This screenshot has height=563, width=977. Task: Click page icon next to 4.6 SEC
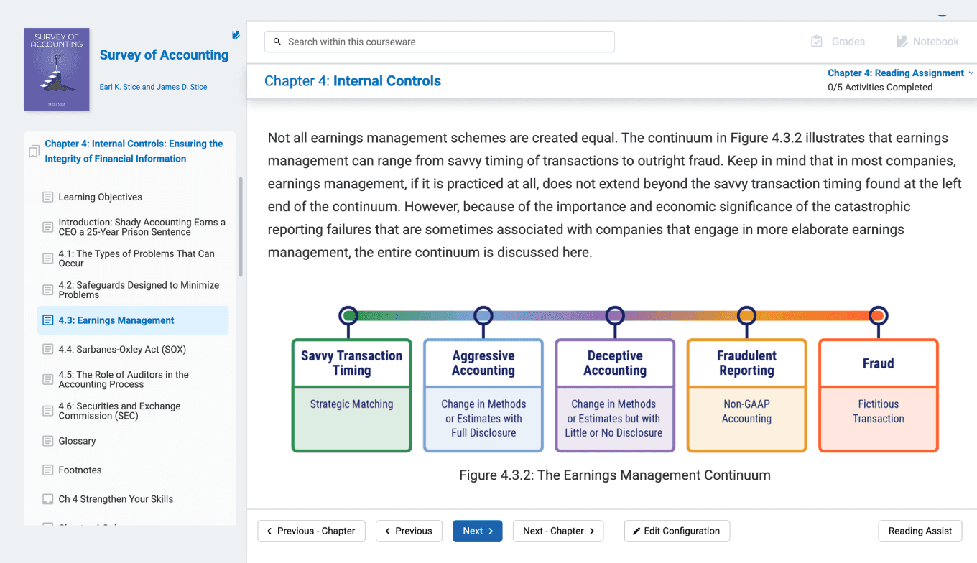[x=48, y=411]
